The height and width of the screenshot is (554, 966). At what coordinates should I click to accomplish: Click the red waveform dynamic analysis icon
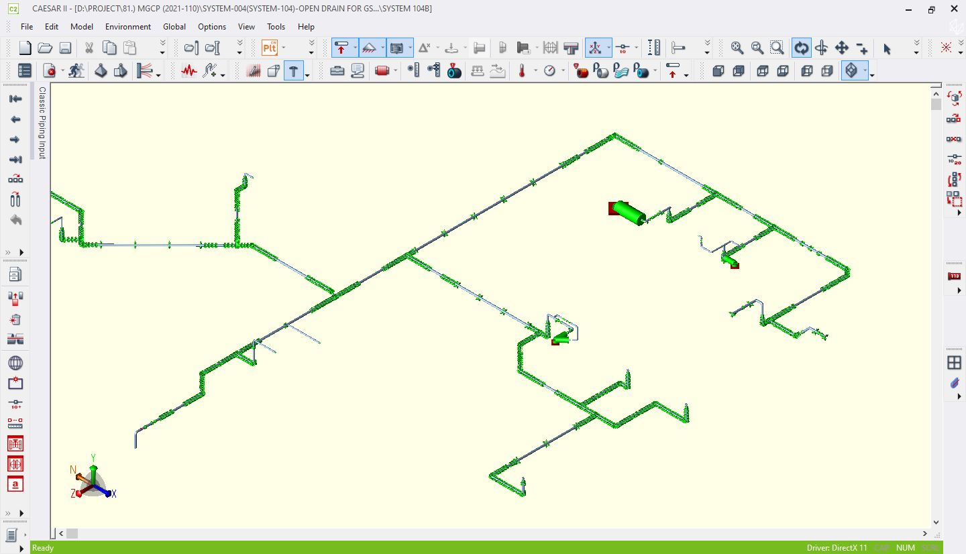click(x=189, y=70)
